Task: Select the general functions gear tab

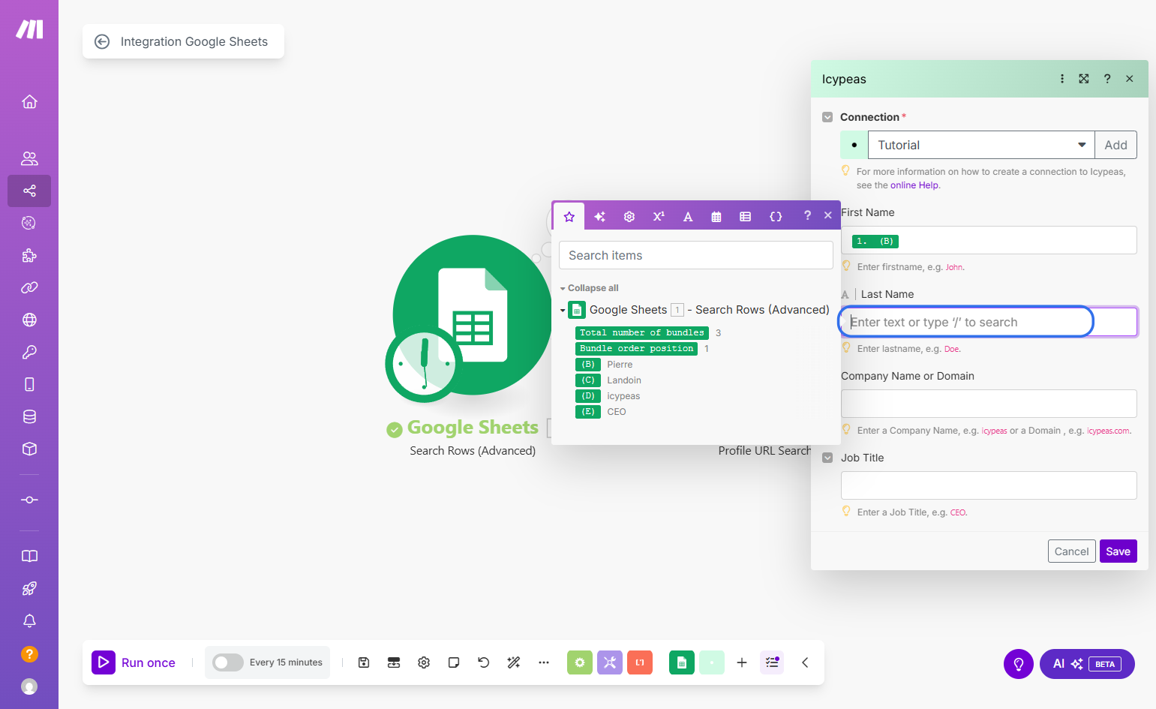Action: [x=629, y=216]
